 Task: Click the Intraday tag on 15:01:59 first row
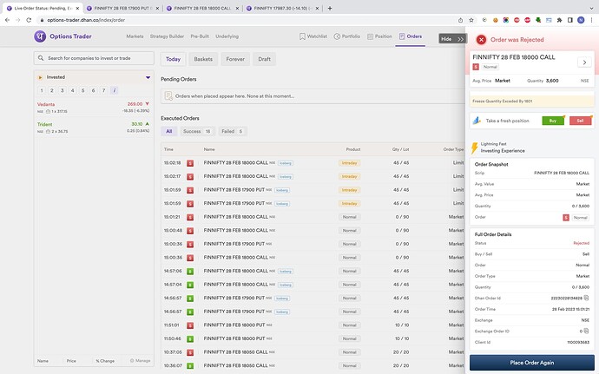coord(349,190)
